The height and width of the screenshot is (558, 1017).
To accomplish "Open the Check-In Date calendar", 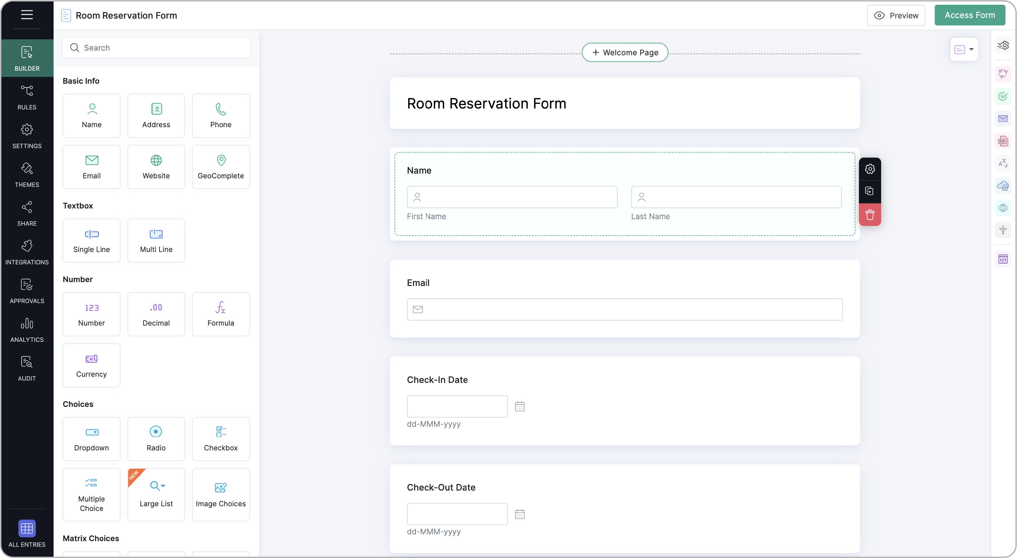I will [x=520, y=407].
